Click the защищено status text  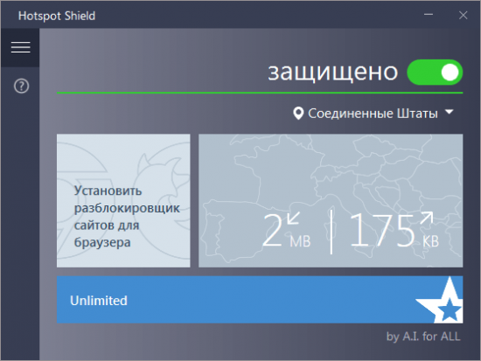[x=333, y=73]
